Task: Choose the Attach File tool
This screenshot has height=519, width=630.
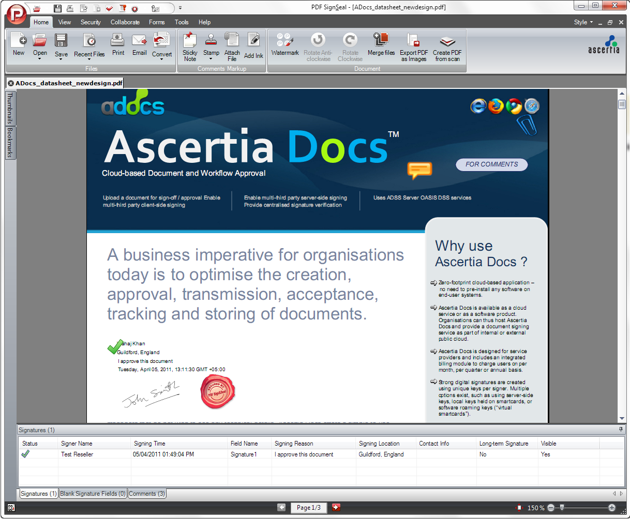Action: coord(232,47)
